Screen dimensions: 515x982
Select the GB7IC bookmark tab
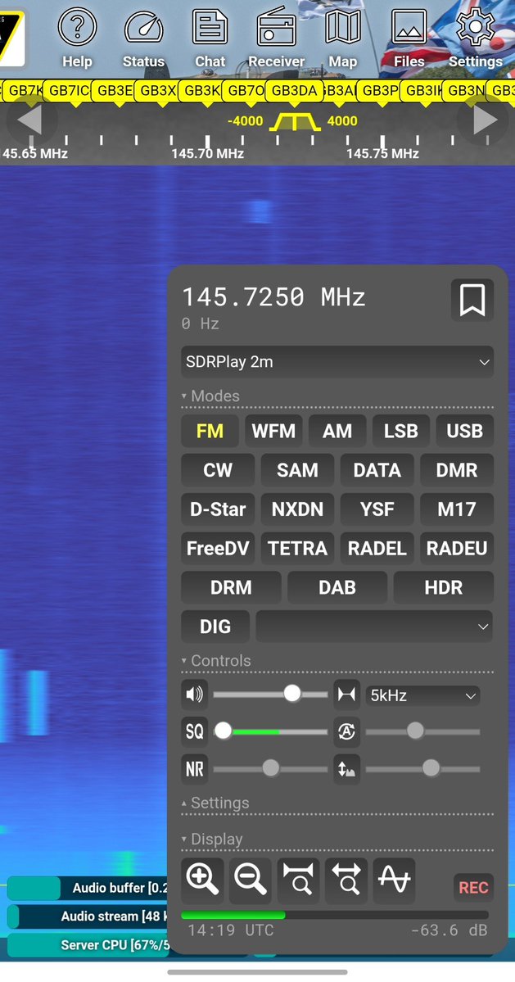(70, 90)
